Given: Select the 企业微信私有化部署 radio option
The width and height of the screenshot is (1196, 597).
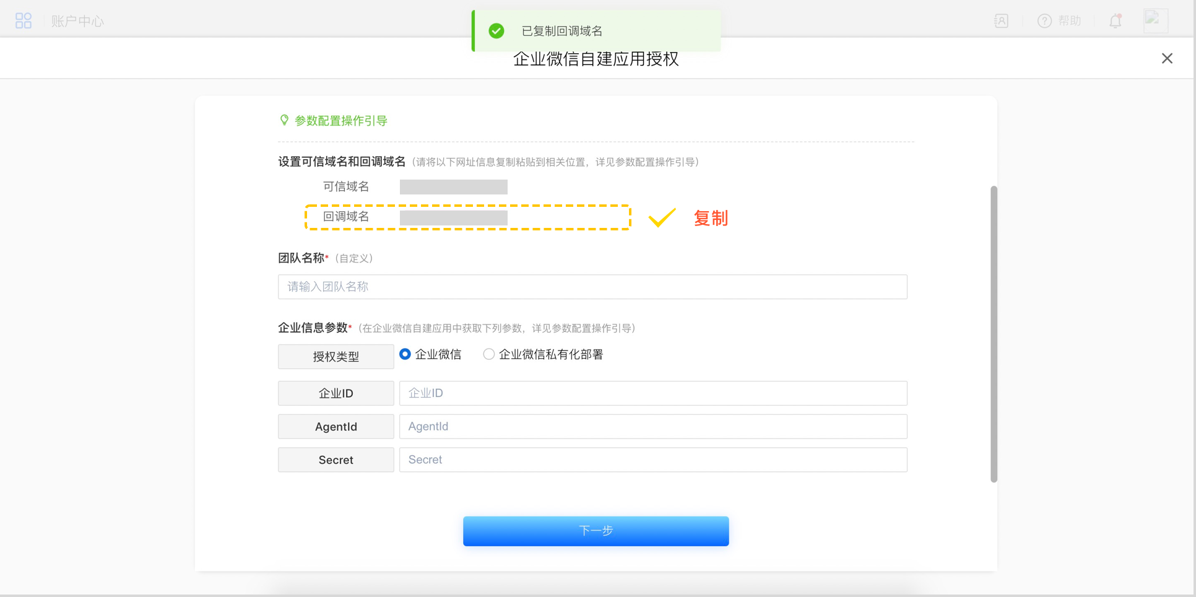Looking at the screenshot, I should click(x=489, y=354).
